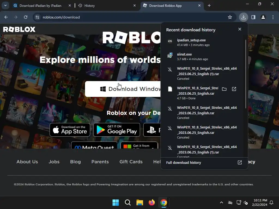The height and width of the screenshot is (209, 279).
Task: Click the taskbar clock showing 10:11 PM
Action: (x=260, y=202)
